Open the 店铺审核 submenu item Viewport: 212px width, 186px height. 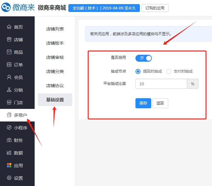click(x=55, y=57)
